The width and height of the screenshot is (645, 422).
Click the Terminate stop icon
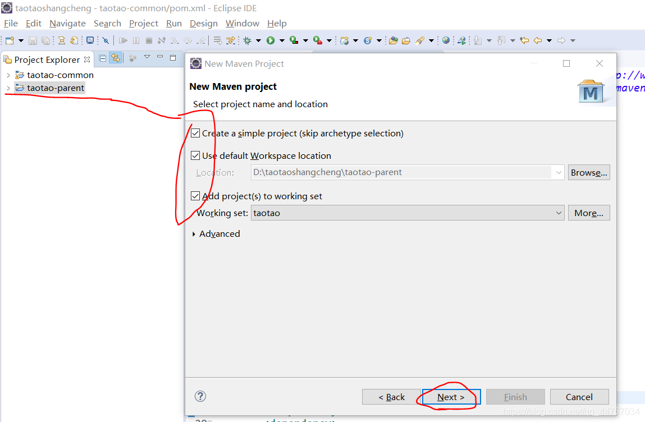tap(149, 40)
